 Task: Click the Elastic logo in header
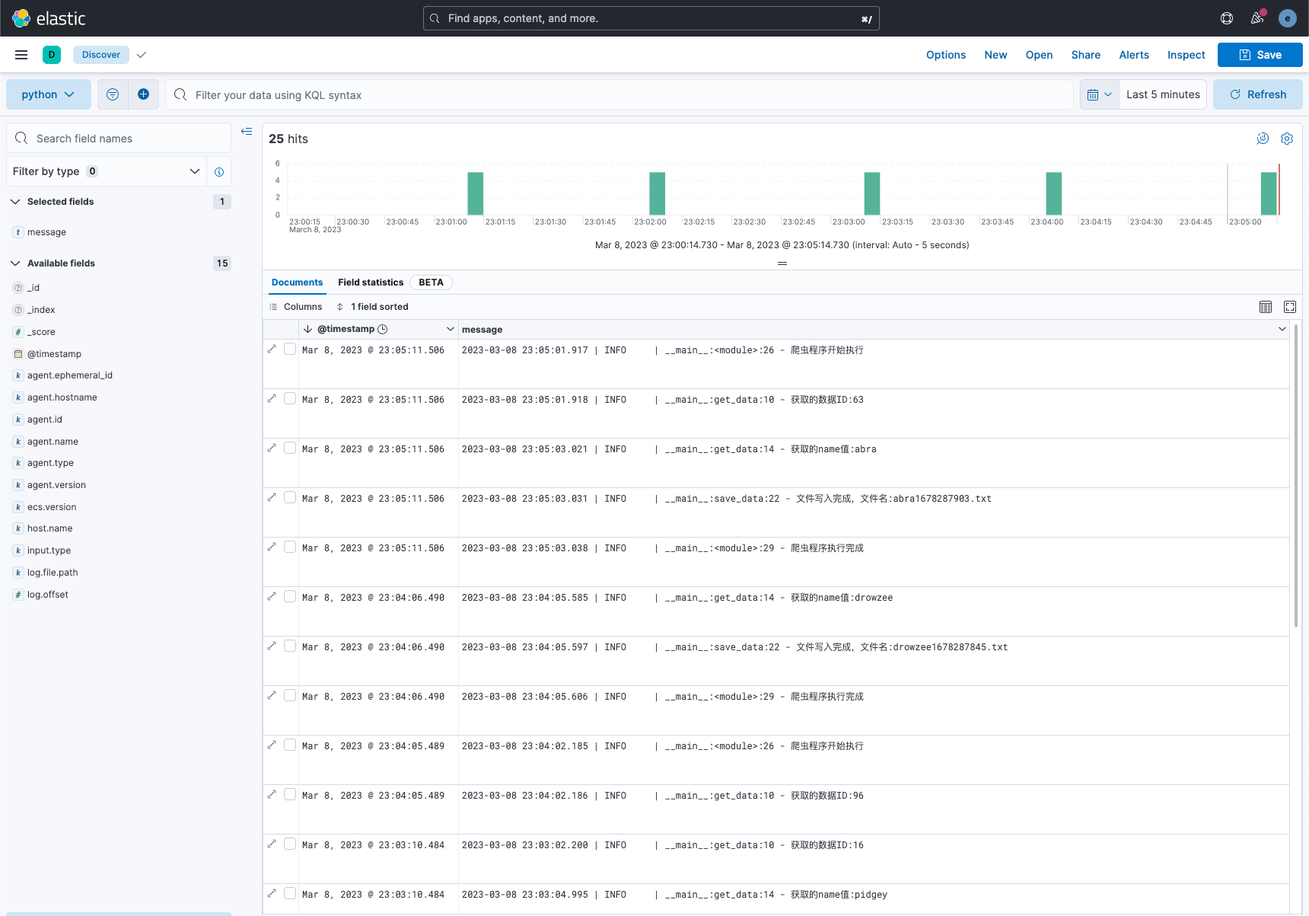tap(49, 18)
